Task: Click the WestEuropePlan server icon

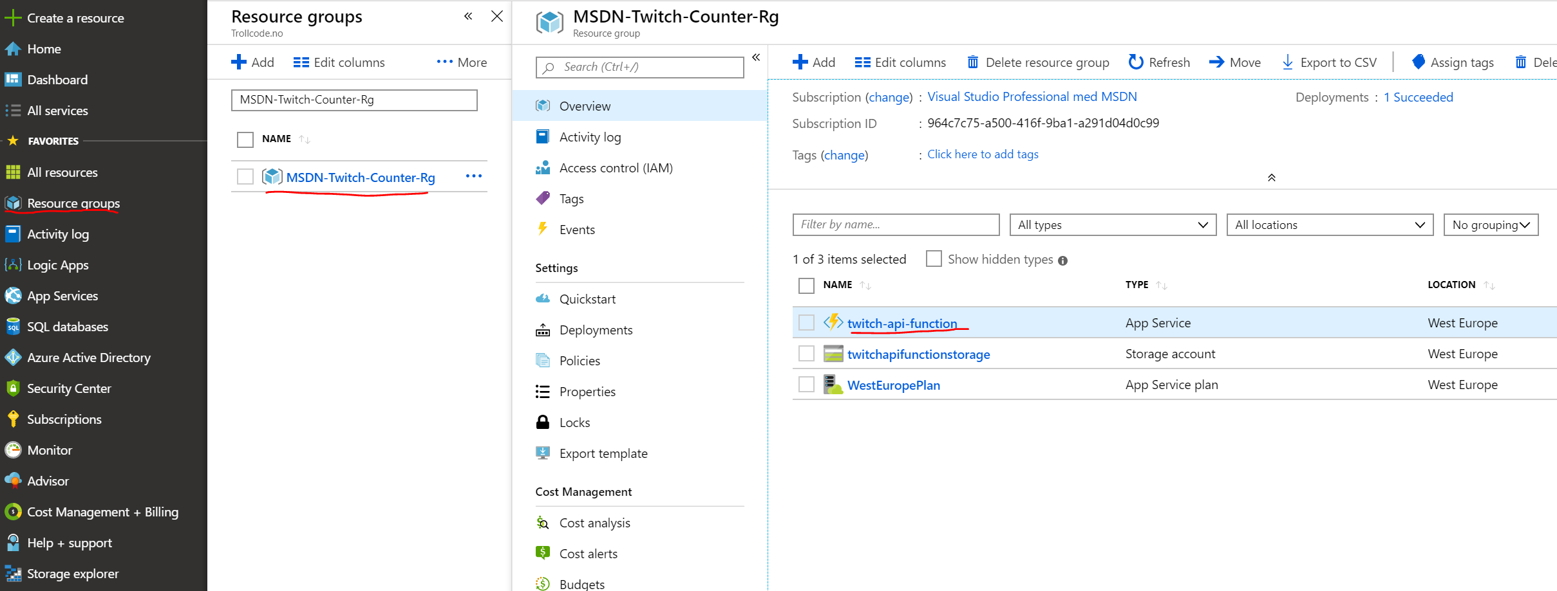Action: (833, 385)
